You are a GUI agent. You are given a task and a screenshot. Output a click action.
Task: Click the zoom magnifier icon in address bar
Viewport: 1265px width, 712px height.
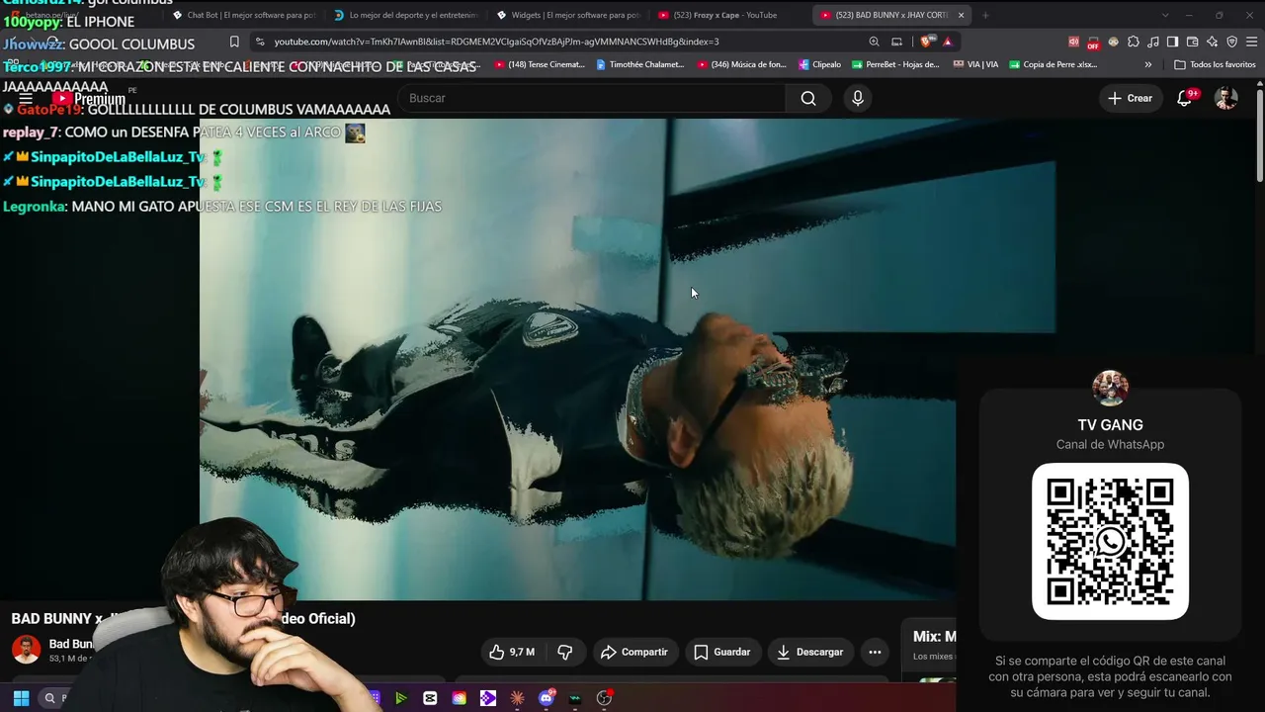point(874,42)
